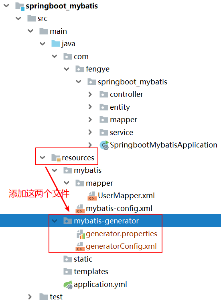
Task: Click the springboot_mybatis project module icon
Action: pyautogui.click(x=20, y=6)
